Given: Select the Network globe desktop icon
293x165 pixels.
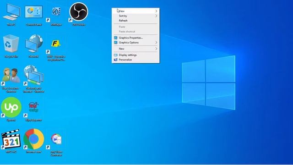Looking at the screenshot, I should (x=34, y=44).
